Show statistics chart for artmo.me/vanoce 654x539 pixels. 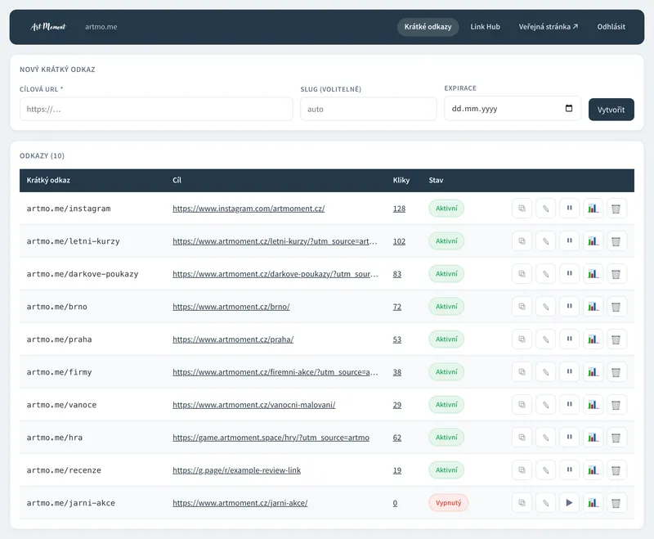pyautogui.click(x=593, y=405)
